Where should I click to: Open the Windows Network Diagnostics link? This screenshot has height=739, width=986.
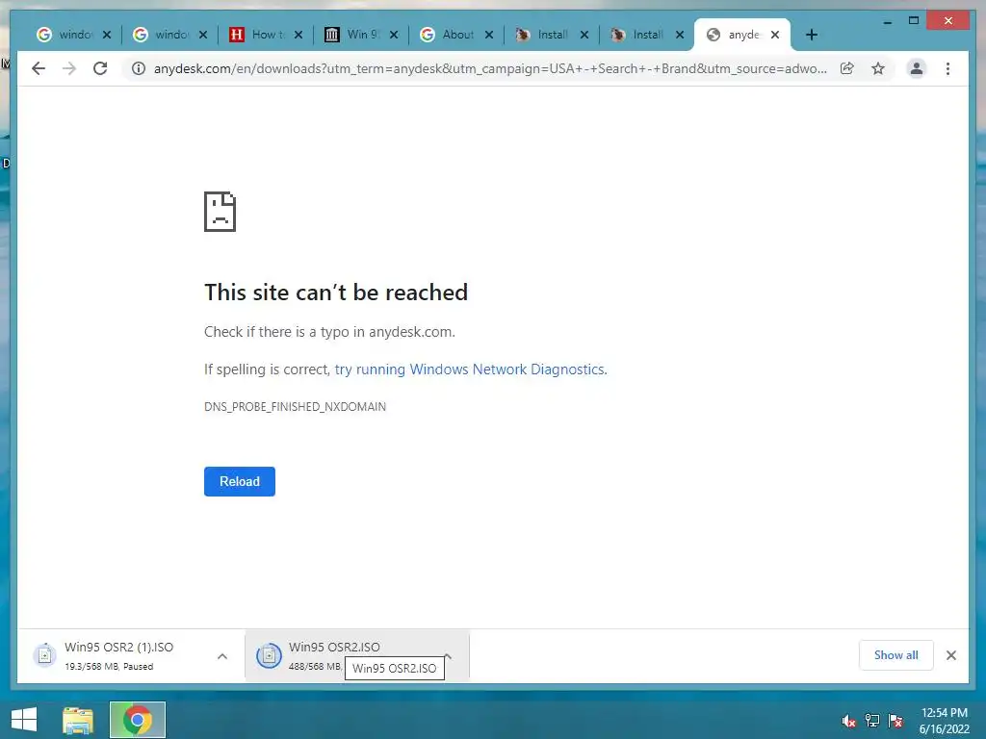tap(470, 369)
